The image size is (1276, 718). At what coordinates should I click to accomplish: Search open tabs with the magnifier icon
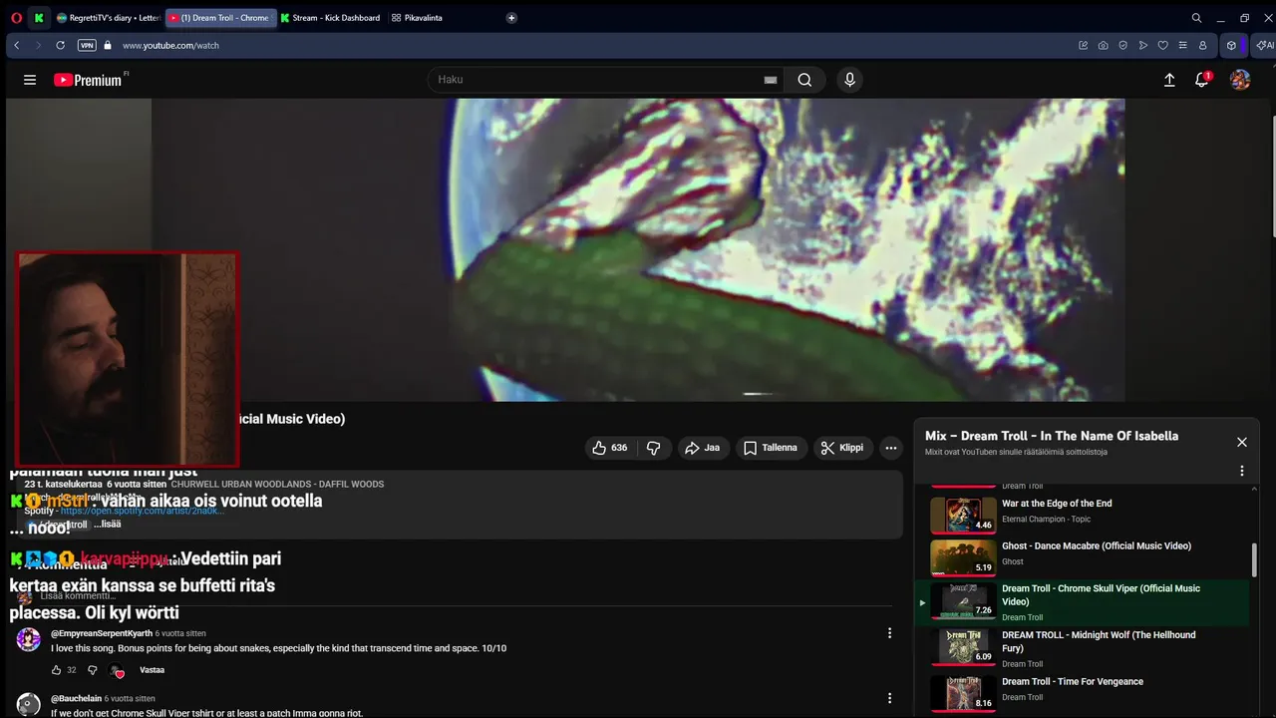tap(1196, 18)
